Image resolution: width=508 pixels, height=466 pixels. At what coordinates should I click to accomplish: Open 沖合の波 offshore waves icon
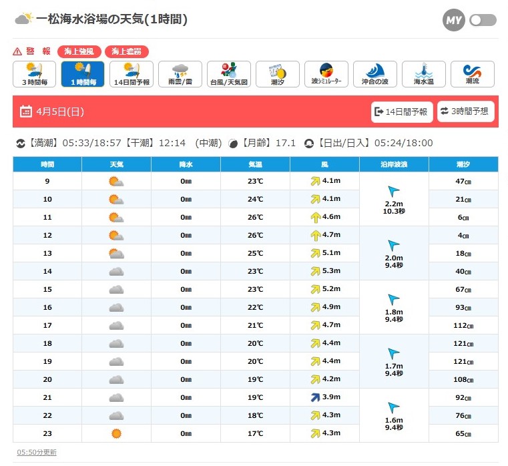375,74
